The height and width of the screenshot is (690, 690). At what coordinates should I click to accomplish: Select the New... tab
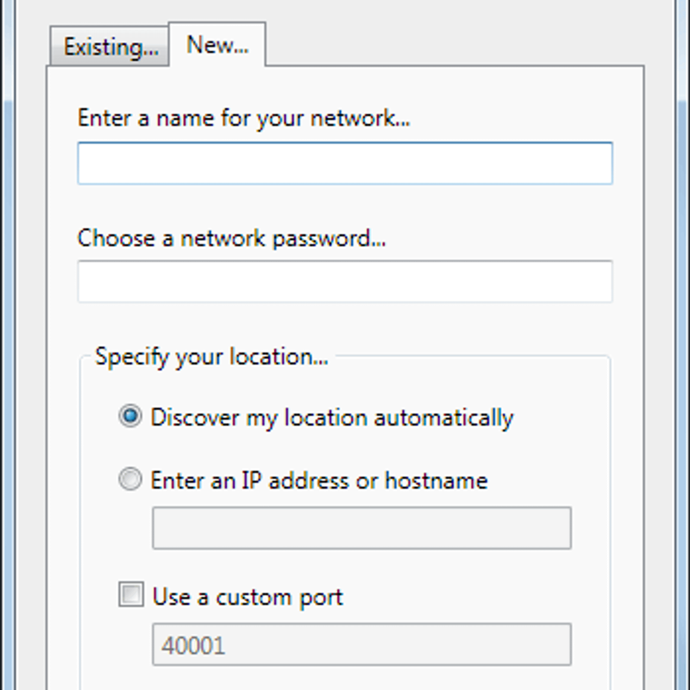(x=217, y=44)
